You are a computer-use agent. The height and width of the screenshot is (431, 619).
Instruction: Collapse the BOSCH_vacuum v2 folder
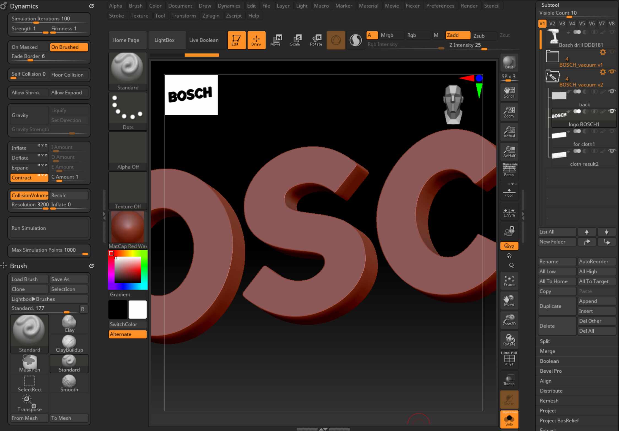pos(552,76)
